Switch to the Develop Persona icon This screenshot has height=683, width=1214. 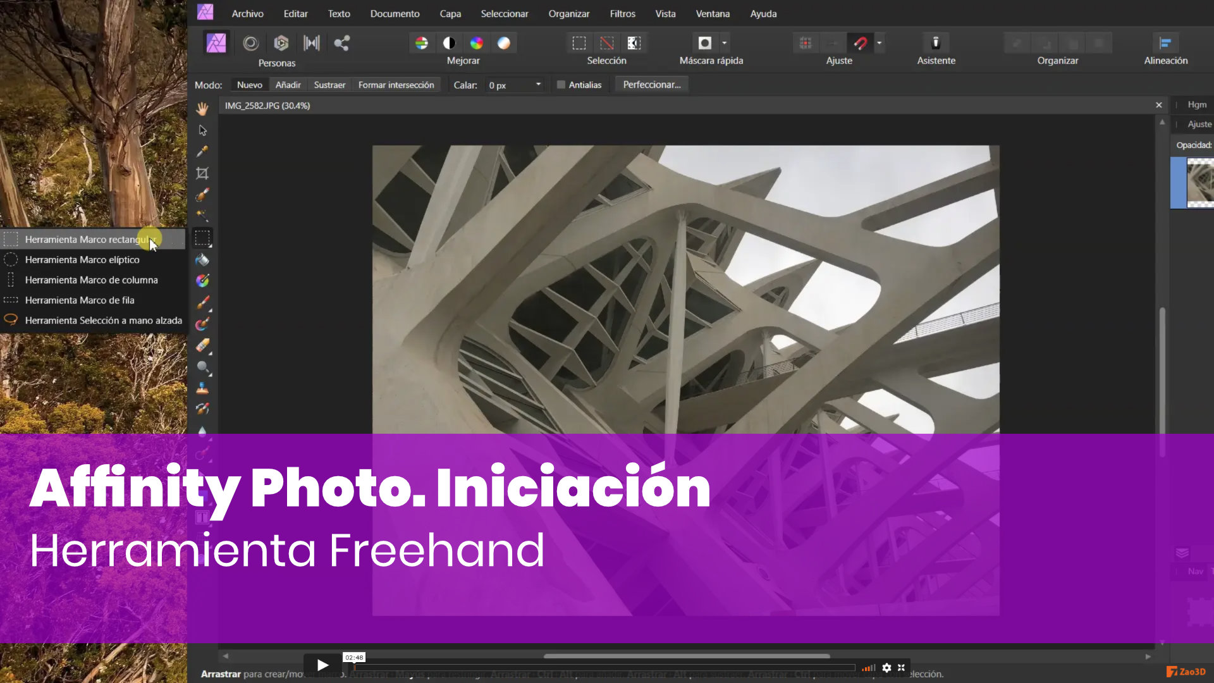pos(281,43)
